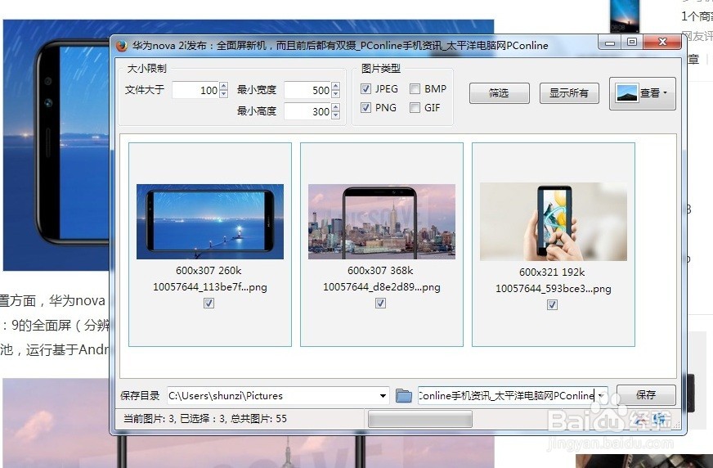Decrease the 文件大于 file size value
The height and width of the screenshot is (468, 713).
click(x=223, y=94)
